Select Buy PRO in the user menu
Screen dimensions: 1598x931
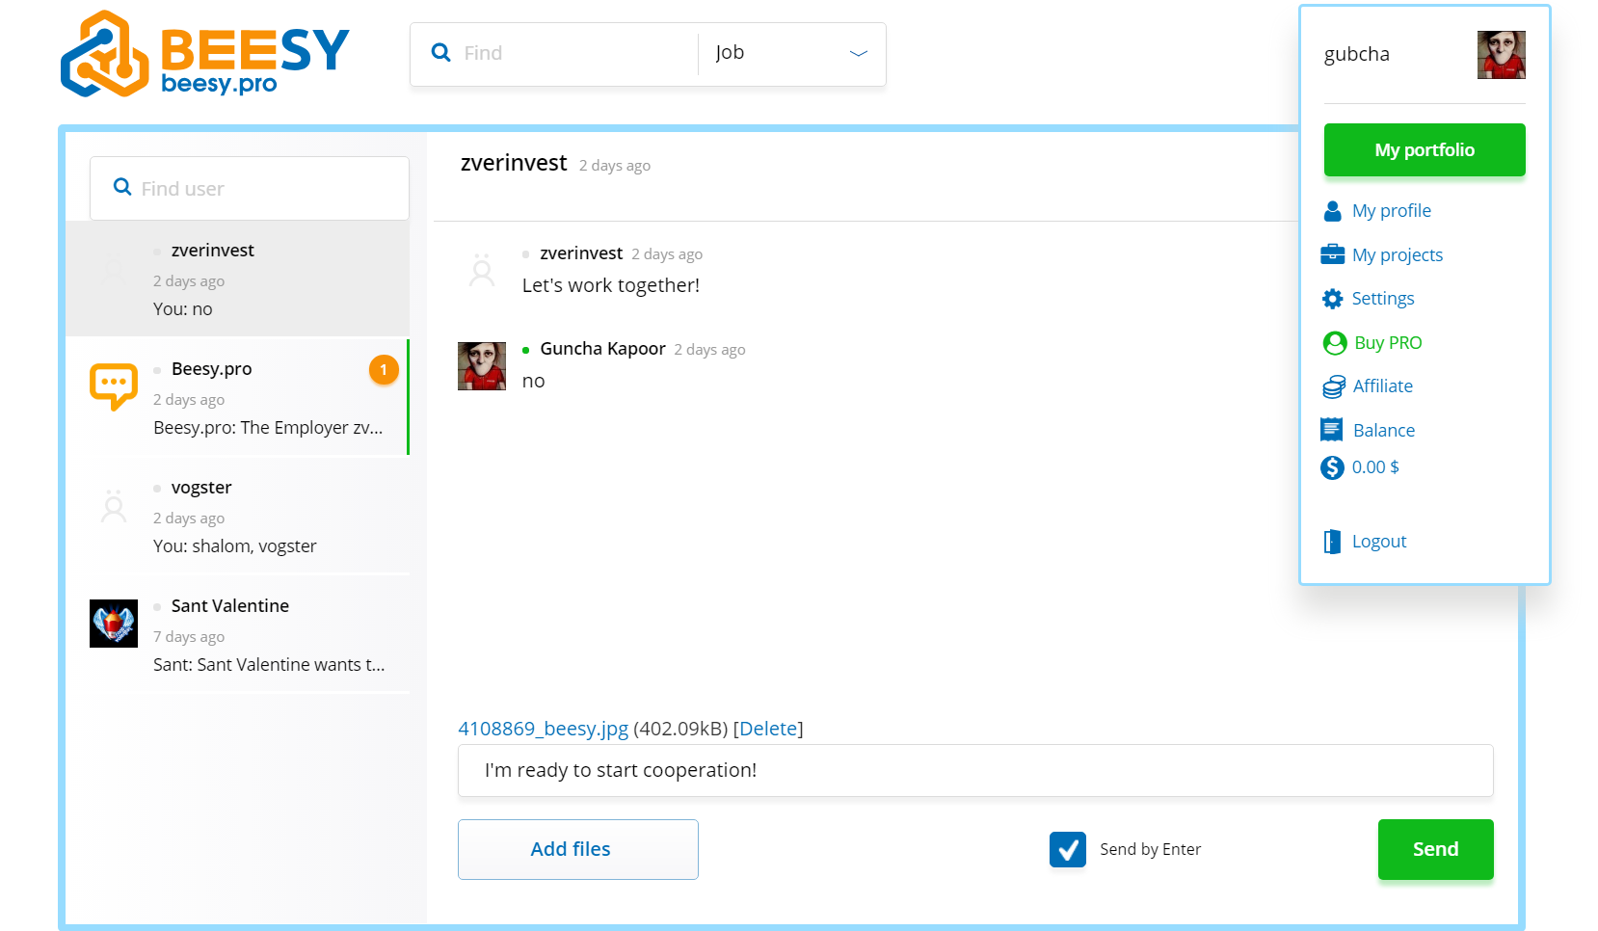(x=1388, y=343)
